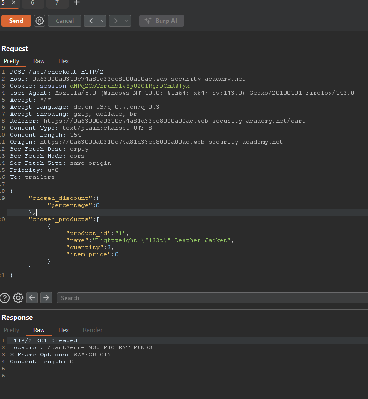The width and height of the screenshot is (368, 399).
Task: Jump to previous search match
Action: coord(32,298)
